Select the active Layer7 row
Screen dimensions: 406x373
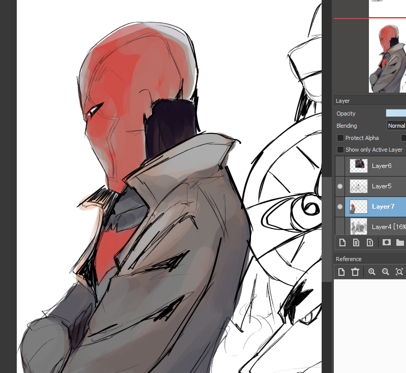coord(376,207)
